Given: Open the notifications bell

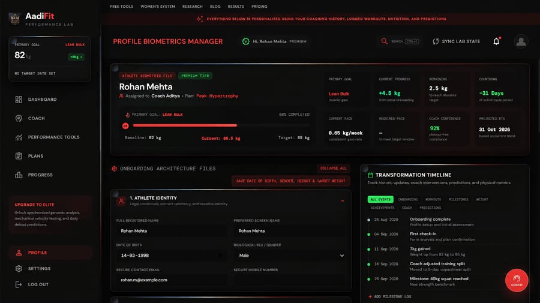Looking at the screenshot, I should (496, 41).
